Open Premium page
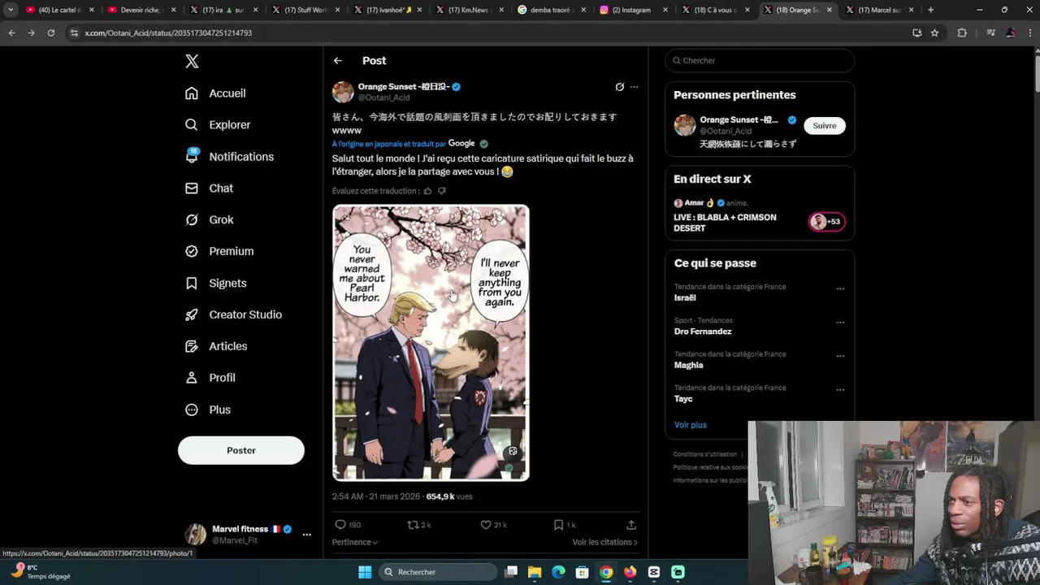The image size is (1040, 585). point(219,252)
